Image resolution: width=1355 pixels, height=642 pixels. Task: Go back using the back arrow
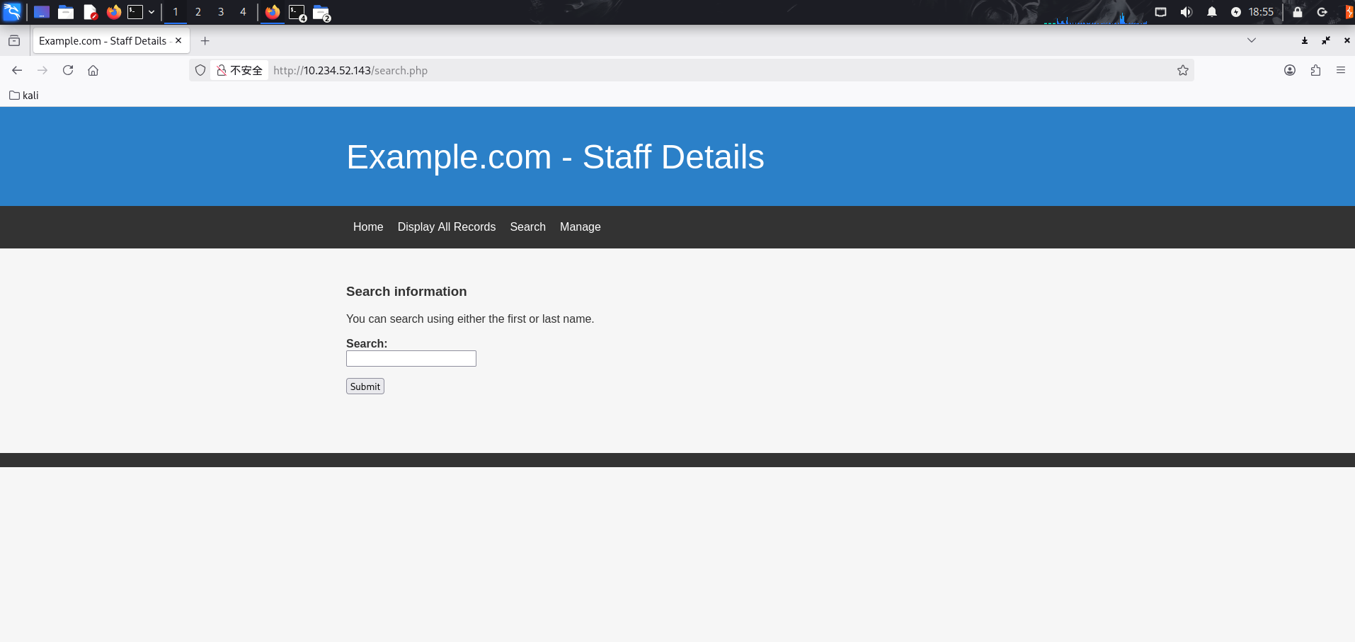17,70
